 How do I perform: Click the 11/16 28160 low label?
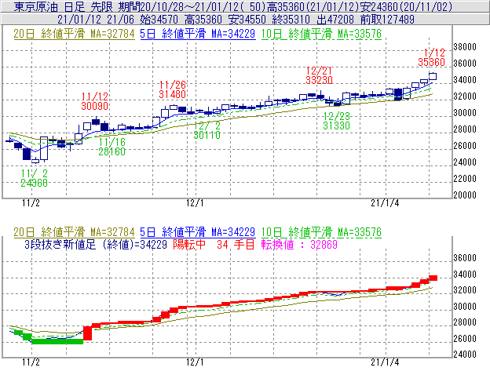pos(112,147)
